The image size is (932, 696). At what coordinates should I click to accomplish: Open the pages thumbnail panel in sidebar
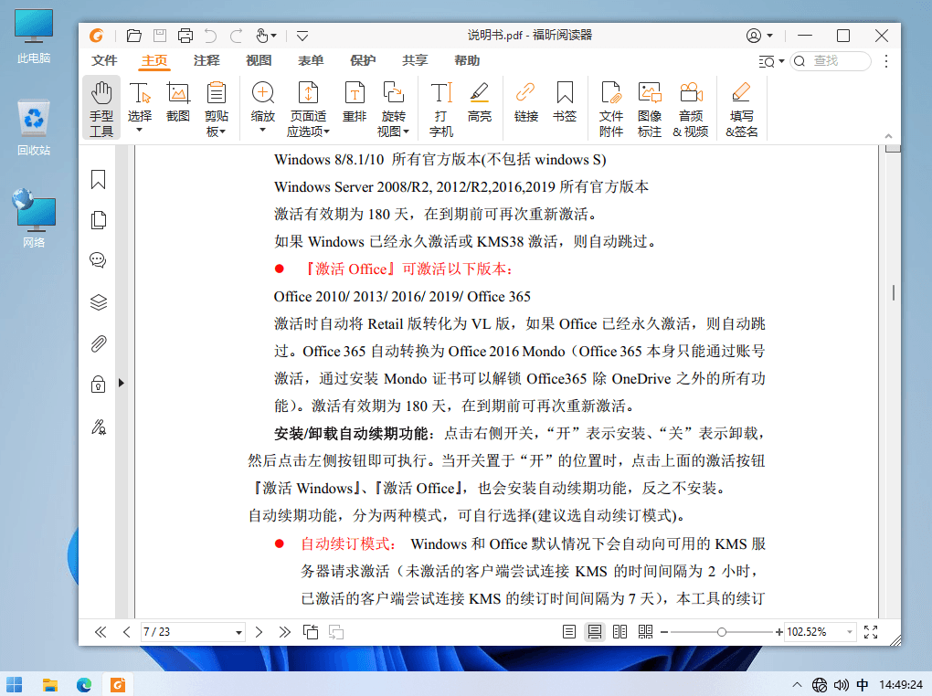coord(98,220)
